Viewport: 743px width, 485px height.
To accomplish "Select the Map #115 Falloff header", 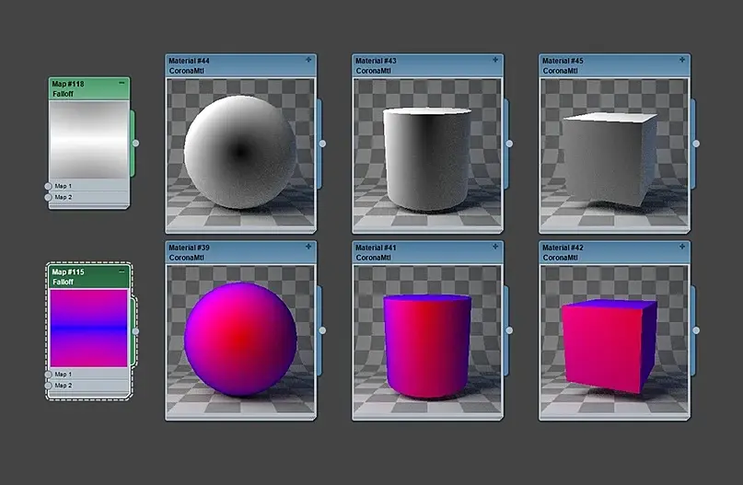I will 88,277.
